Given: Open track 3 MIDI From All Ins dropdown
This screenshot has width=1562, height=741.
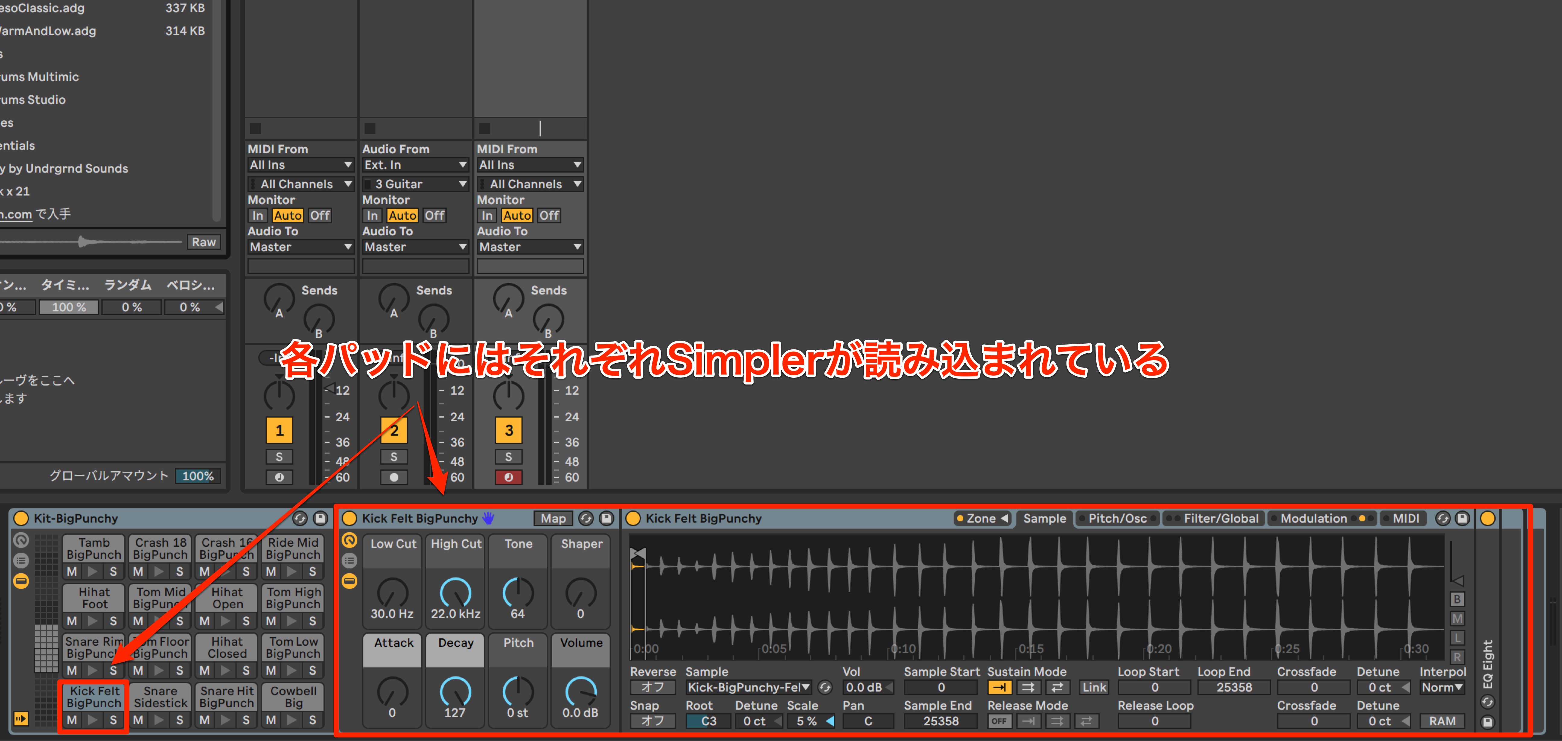Looking at the screenshot, I should [530, 165].
